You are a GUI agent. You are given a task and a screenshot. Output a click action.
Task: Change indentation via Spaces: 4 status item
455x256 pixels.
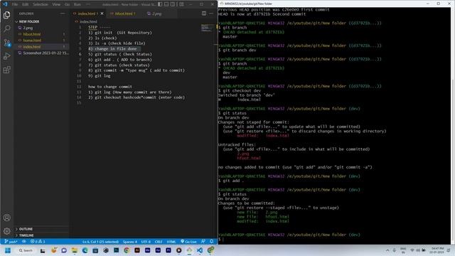(x=129, y=242)
